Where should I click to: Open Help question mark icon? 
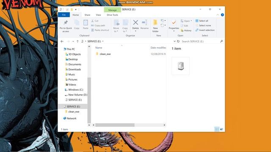[x=222, y=15]
